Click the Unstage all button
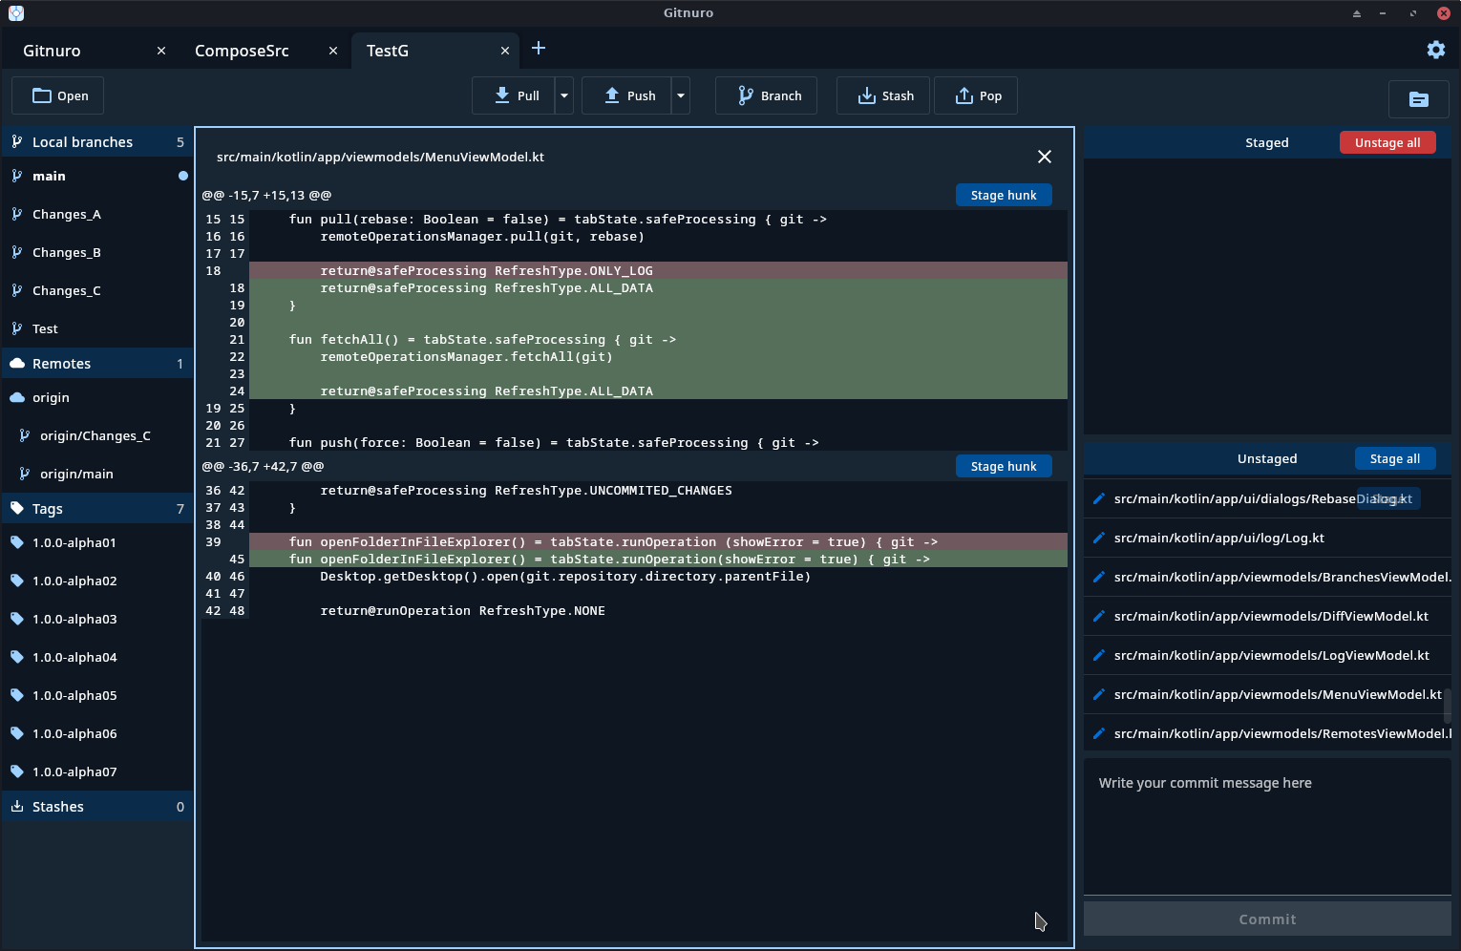Screen dimensions: 1461x951 [x=1387, y=142]
